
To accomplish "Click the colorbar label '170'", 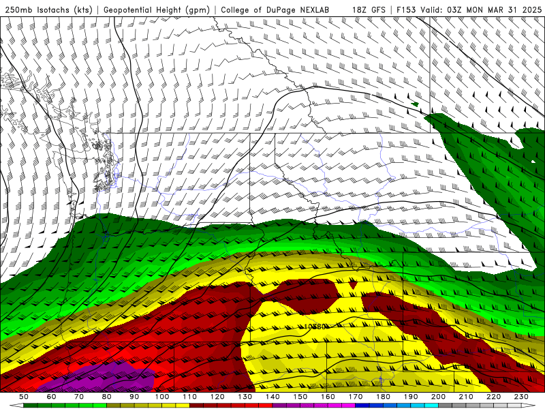I will tap(356, 397).
